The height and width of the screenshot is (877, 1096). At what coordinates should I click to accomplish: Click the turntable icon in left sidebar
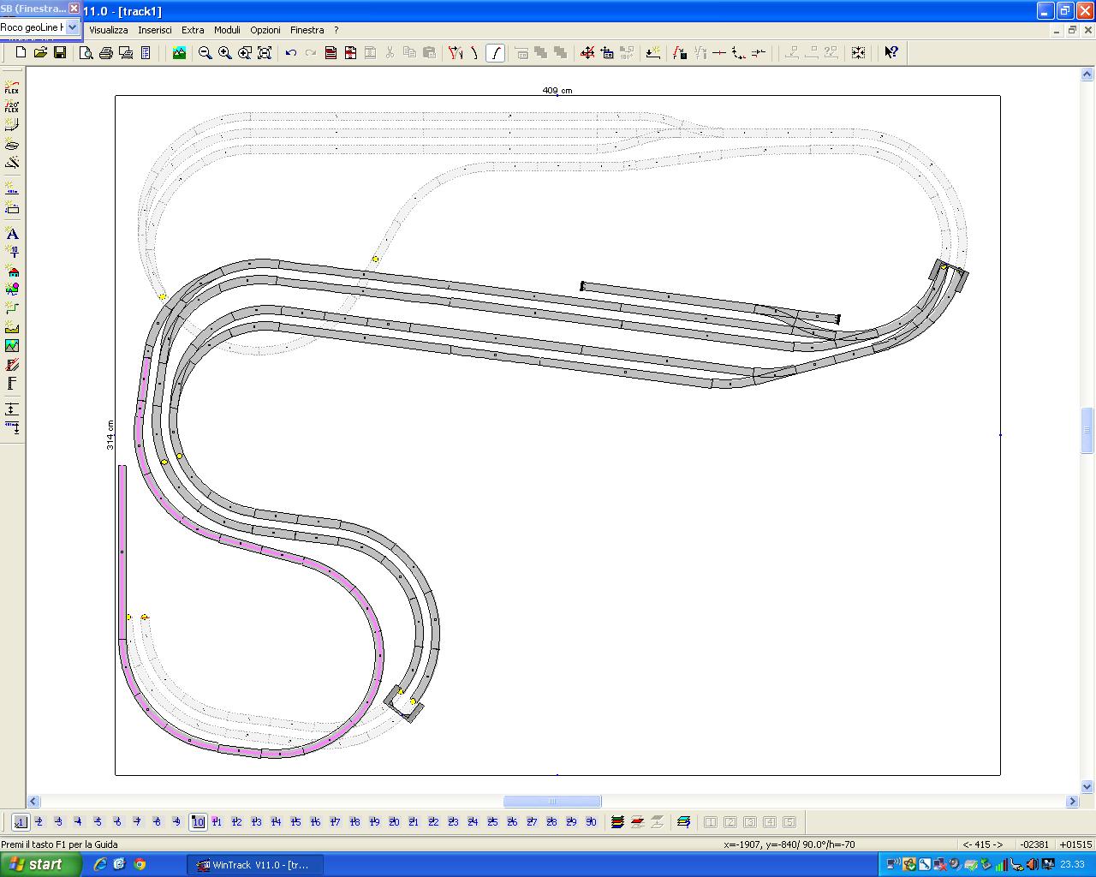click(x=12, y=144)
